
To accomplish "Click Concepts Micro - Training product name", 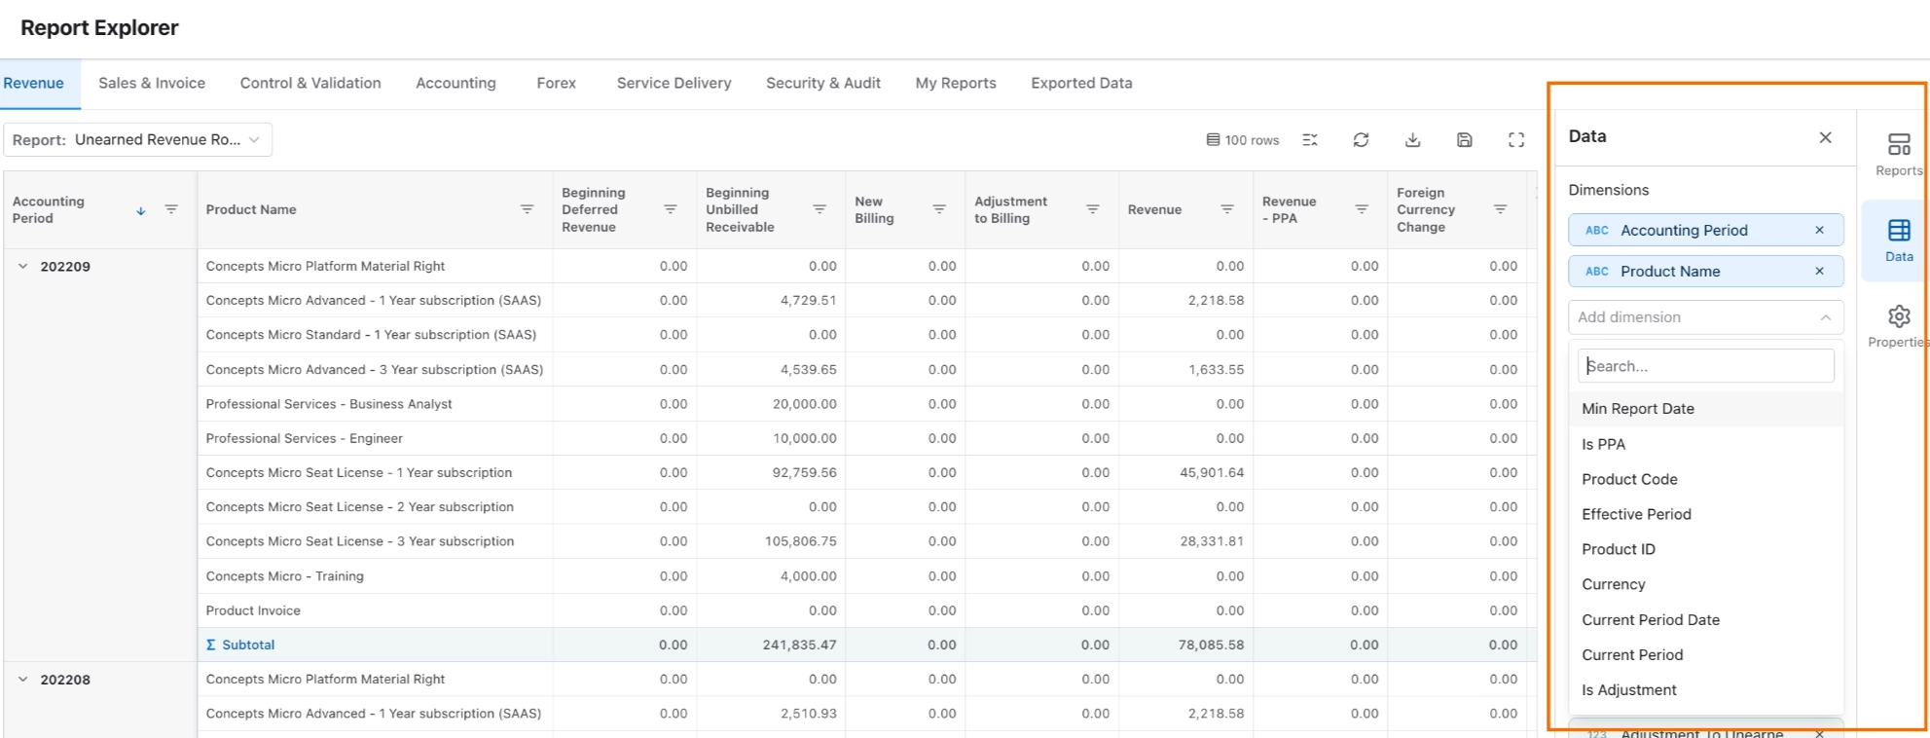I will point(284,576).
